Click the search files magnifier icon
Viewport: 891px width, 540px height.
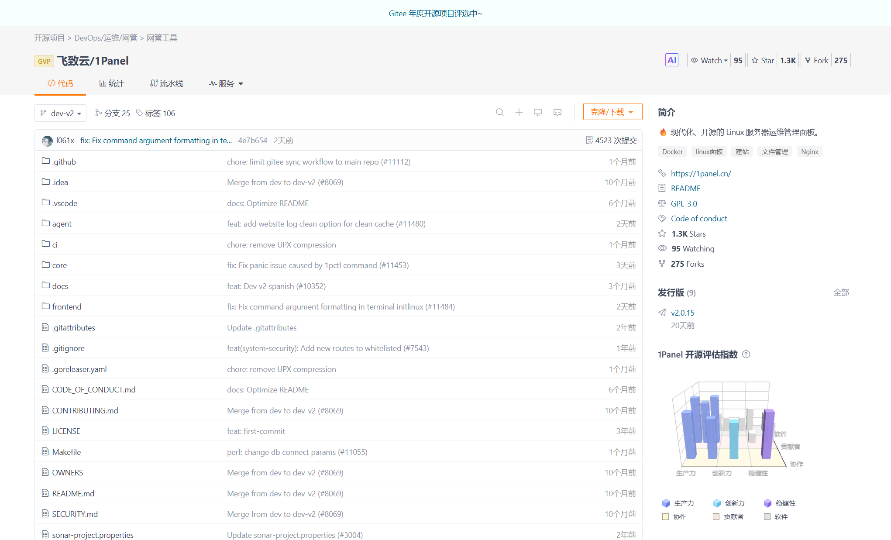click(499, 112)
